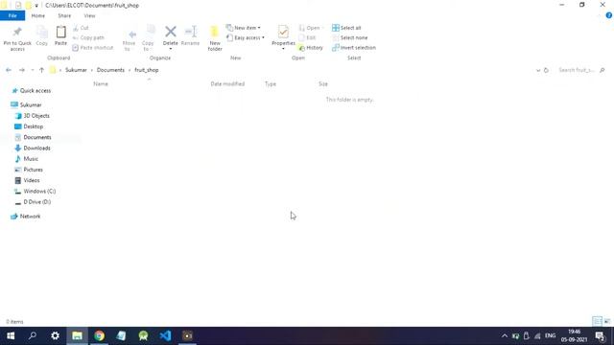Click Select all in ribbon

click(x=346, y=28)
